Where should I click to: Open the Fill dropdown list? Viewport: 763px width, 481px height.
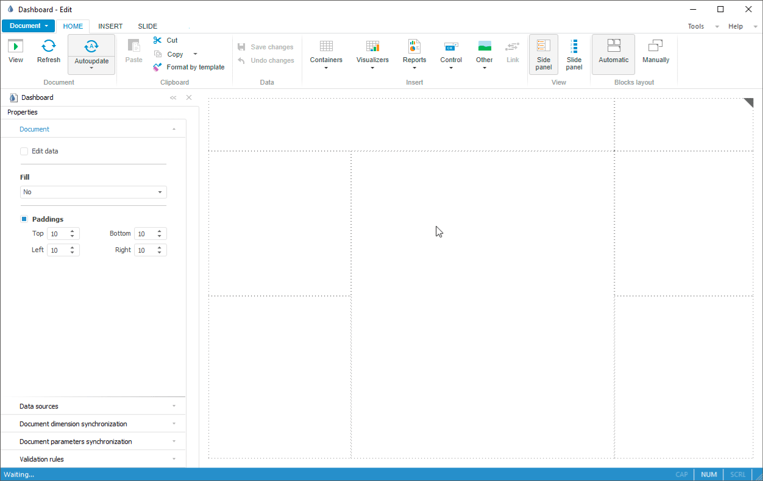93,192
